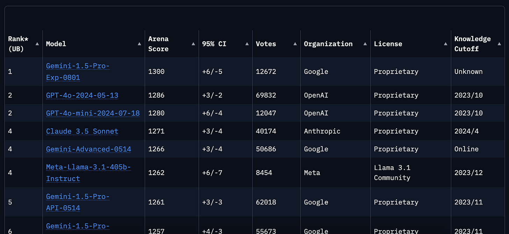Select the Llama 3.1 Community license cell
The width and height of the screenshot is (509, 234).
coord(392,173)
